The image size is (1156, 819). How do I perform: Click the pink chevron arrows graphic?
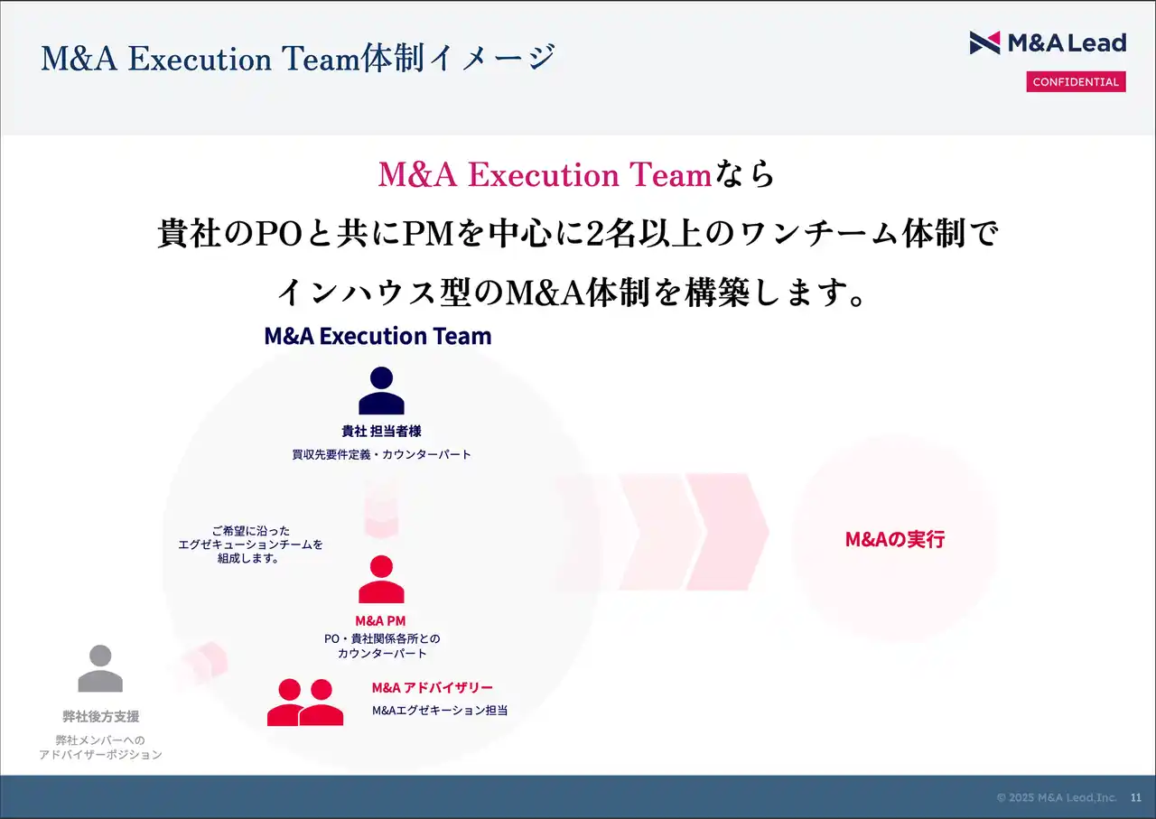point(668,532)
